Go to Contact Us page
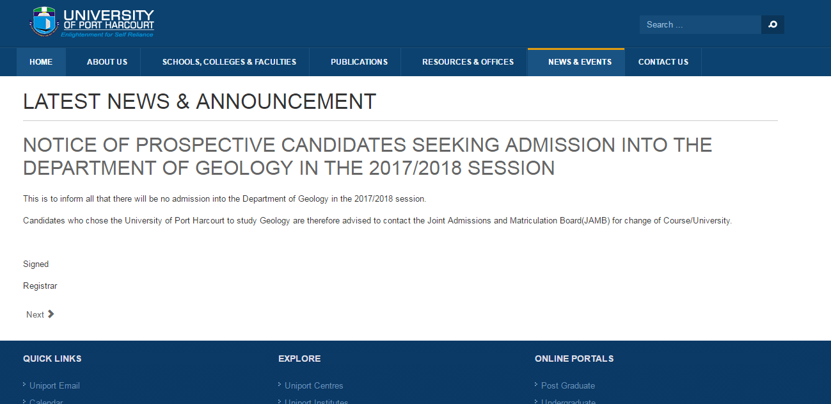831x404 pixels. [663, 62]
